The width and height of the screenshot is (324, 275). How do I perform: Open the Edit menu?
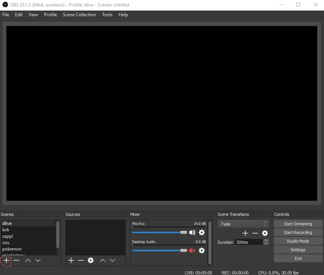tap(18, 15)
